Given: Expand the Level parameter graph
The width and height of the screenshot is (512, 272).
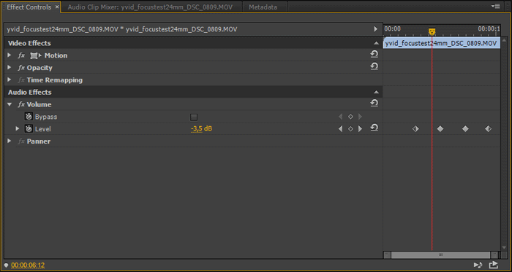Looking at the screenshot, I should pyautogui.click(x=18, y=129).
